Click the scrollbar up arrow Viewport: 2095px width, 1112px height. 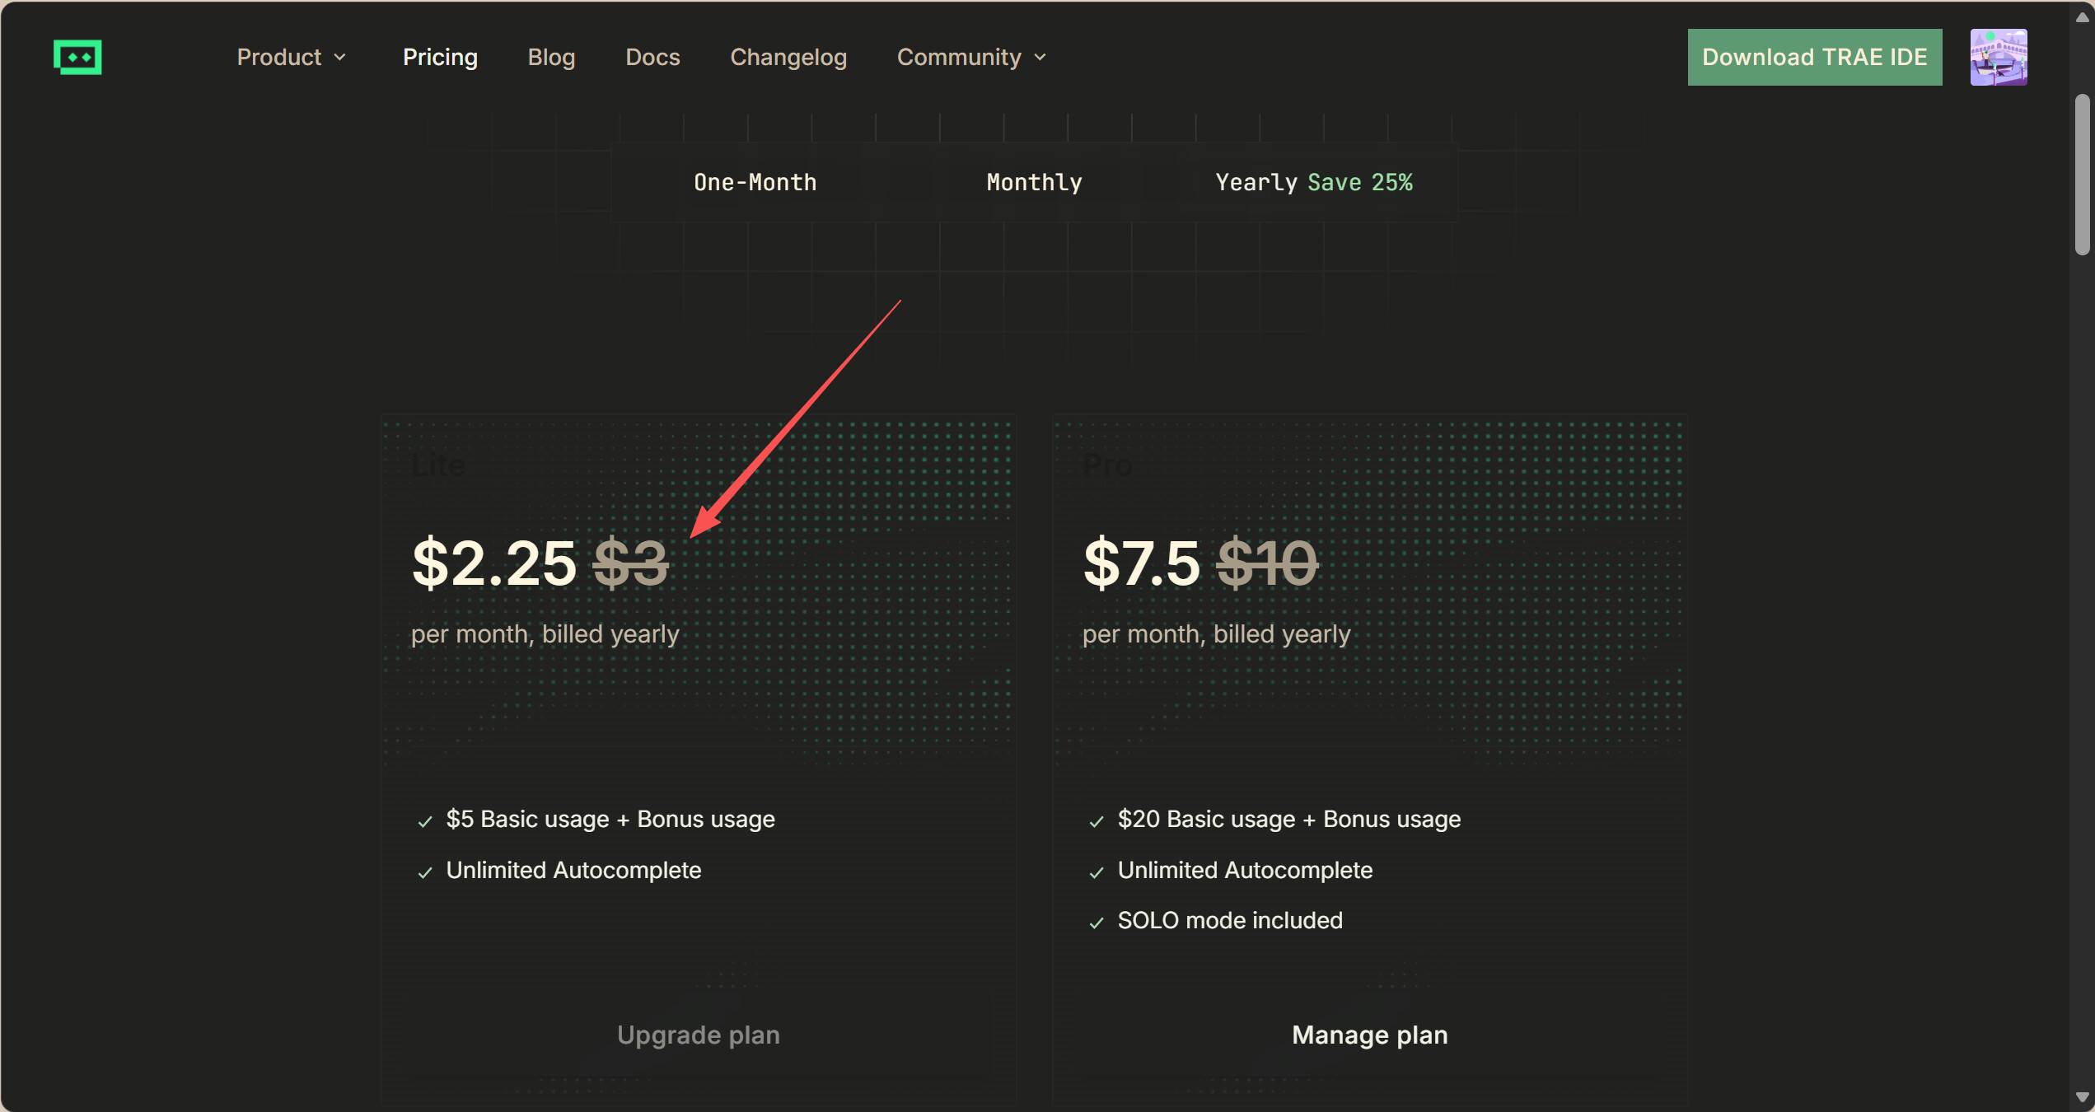point(2082,16)
